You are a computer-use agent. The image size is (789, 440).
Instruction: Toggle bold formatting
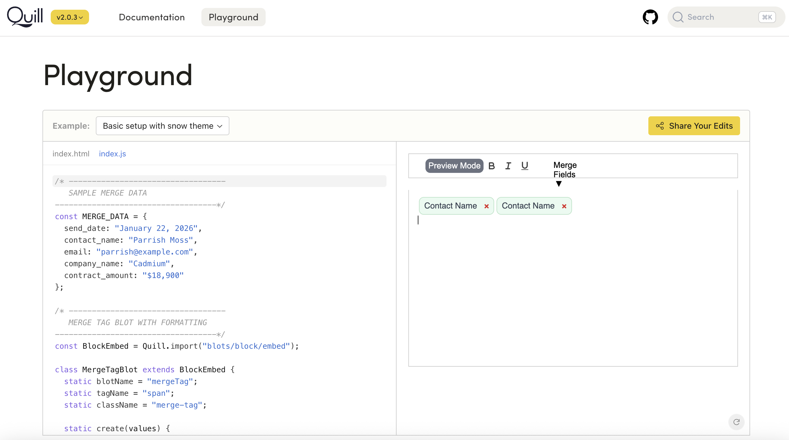pos(491,166)
